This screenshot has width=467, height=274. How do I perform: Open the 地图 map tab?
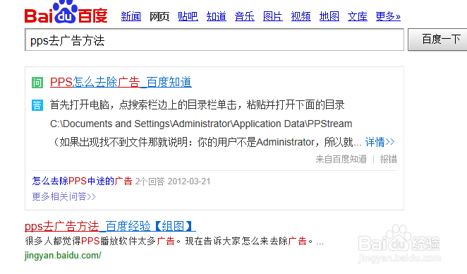pyautogui.click(x=329, y=16)
